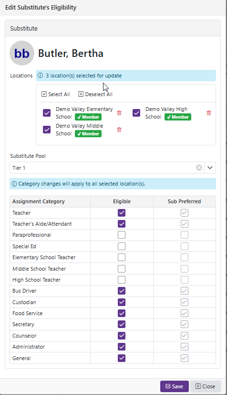227x395 pixels.
Task: Uncheck Demo Valley High School checkbox
Action: click(136, 113)
